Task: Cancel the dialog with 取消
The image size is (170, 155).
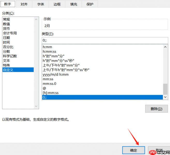Action: pos(159,150)
